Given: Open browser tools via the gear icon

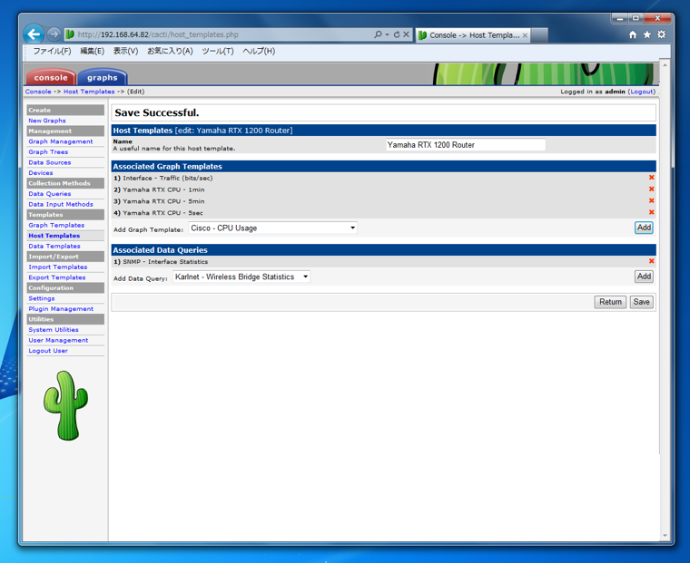Looking at the screenshot, I should click(x=661, y=34).
